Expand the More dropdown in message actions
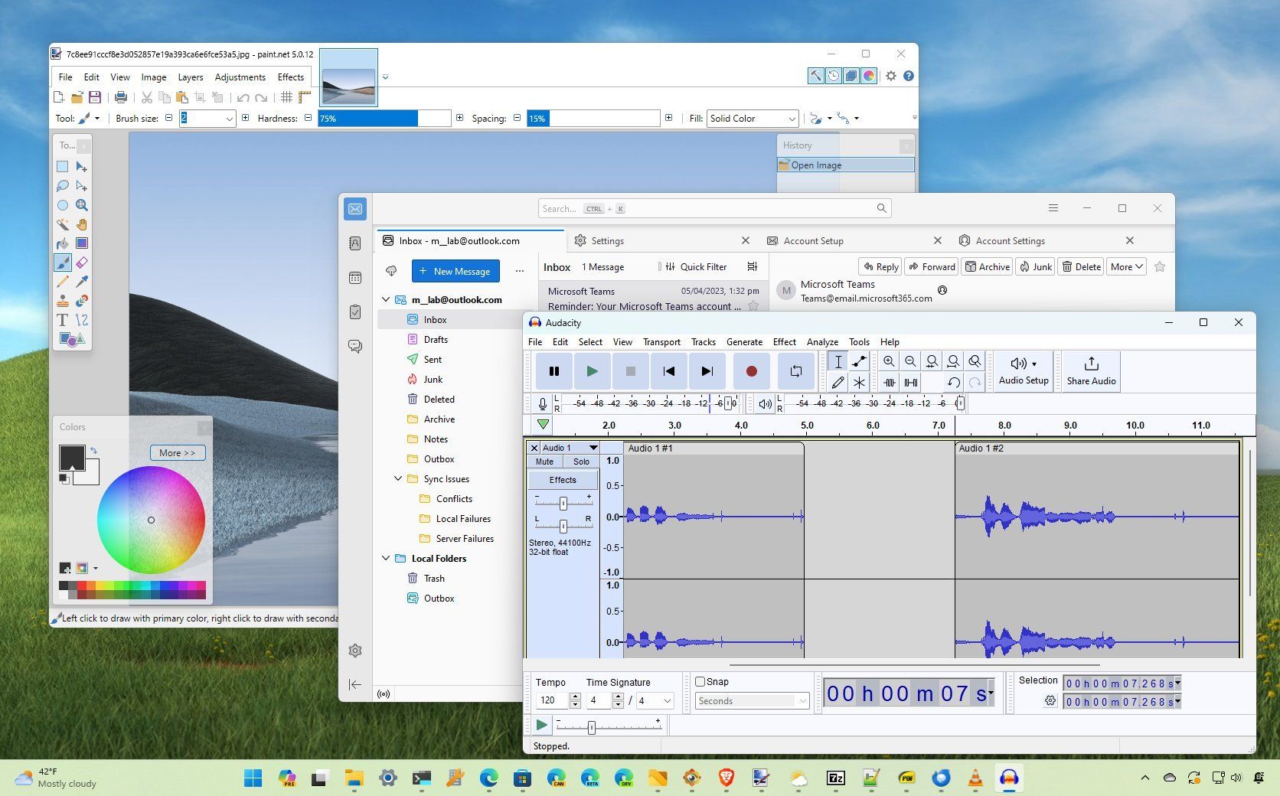This screenshot has height=796, width=1280. pyautogui.click(x=1127, y=267)
